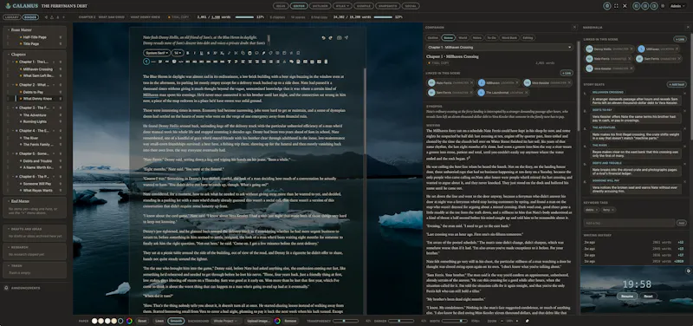Image resolution: width=693 pixels, height=326 pixels.
Task: Open the Snapshots tab
Action: (387, 6)
